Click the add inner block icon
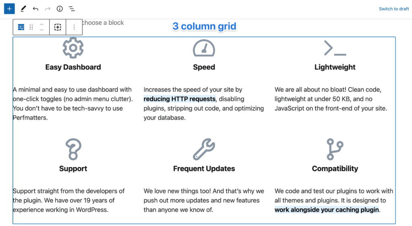Screen dimensions: 412x226 pos(58,27)
